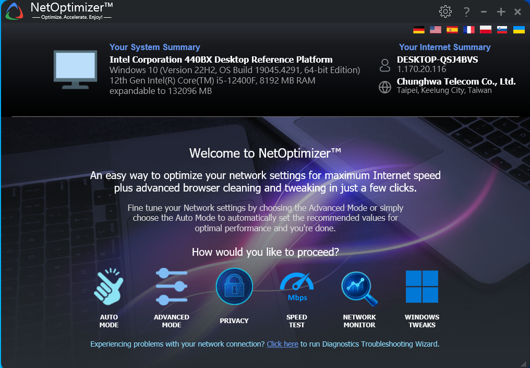Open help via the question mark icon
The image size is (530, 368).
pyautogui.click(x=466, y=12)
